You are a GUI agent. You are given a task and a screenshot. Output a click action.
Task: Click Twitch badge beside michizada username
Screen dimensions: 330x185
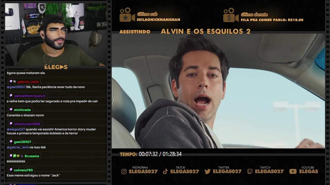point(11,110)
